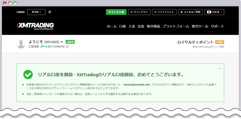Open ライブチャット
The image size is (241, 119).
click(x=164, y=12)
